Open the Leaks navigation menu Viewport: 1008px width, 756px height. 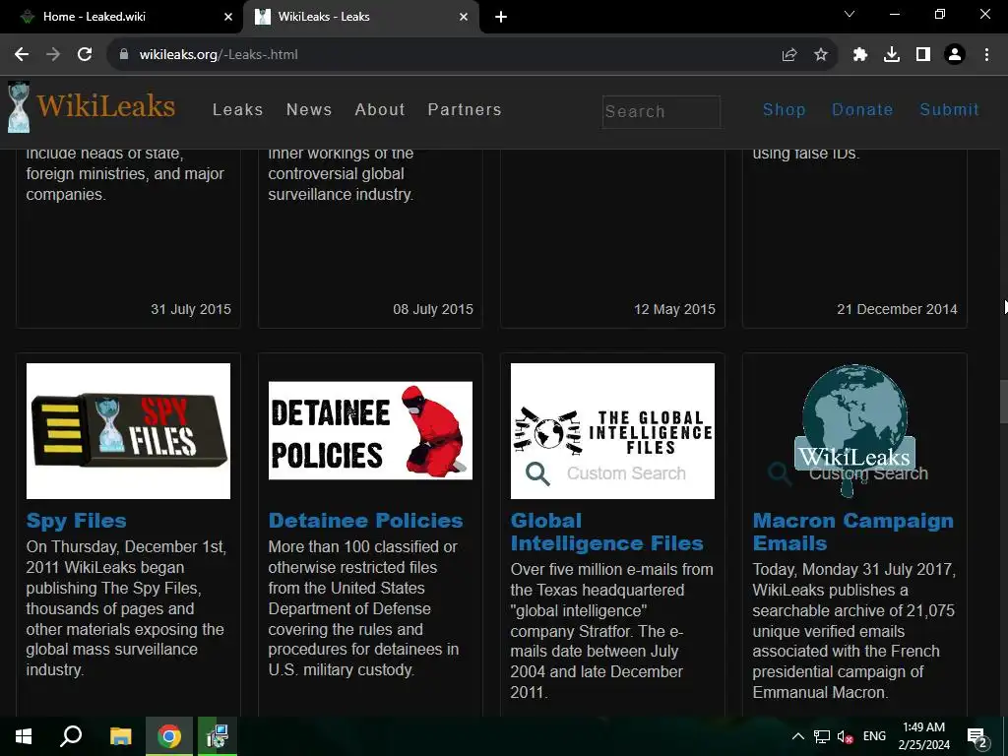pos(238,110)
